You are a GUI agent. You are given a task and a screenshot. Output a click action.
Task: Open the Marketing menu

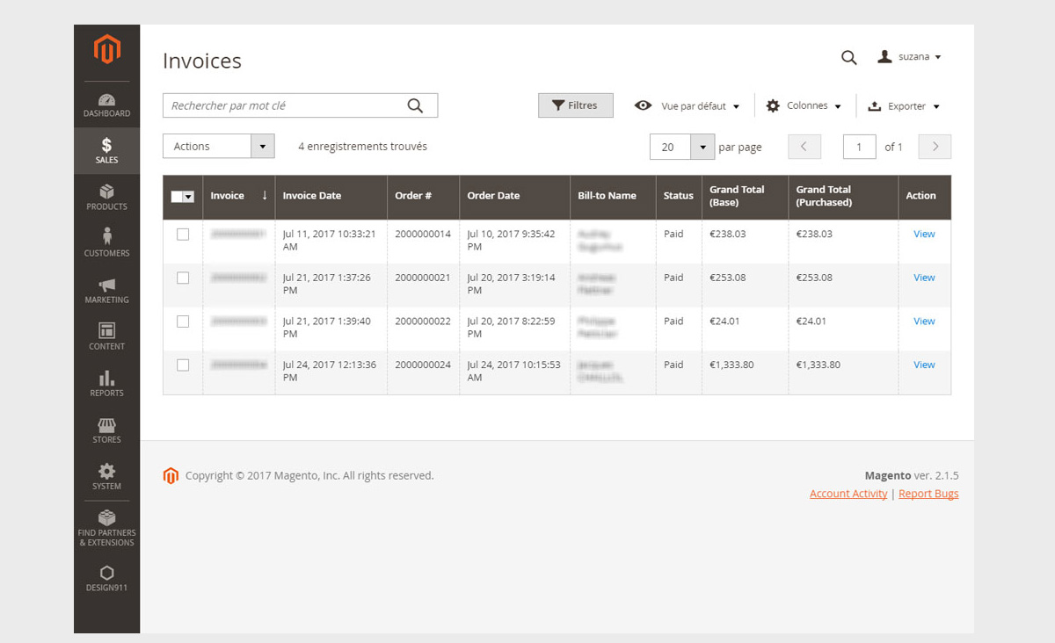click(x=106, y=291)
